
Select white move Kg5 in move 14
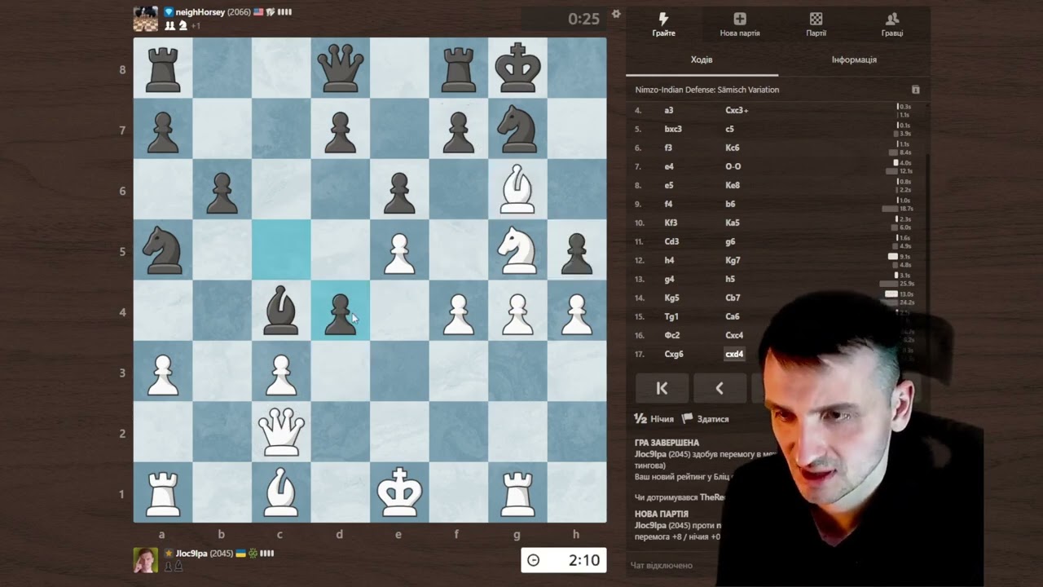click(x=672, y=298)
